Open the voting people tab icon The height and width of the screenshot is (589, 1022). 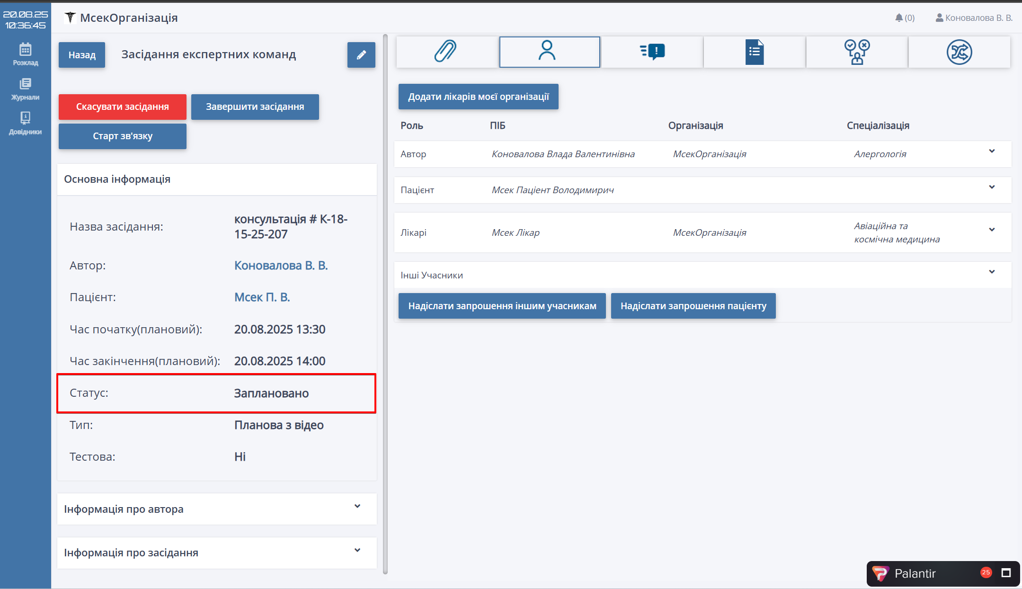(856, 52)
